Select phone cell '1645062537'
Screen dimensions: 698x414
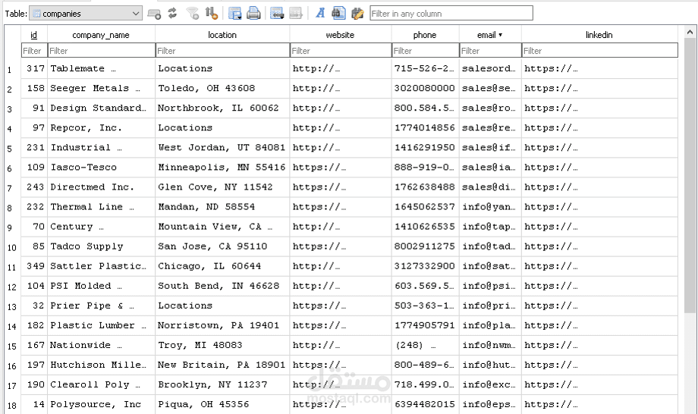tap(425, 207)
